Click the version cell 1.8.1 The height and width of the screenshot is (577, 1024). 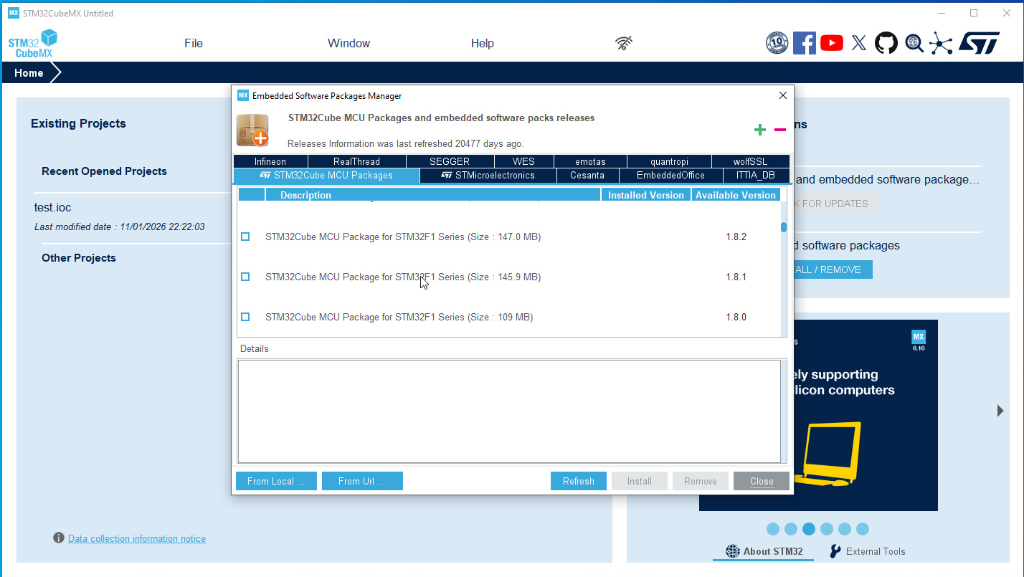click(x=736, y=277)
